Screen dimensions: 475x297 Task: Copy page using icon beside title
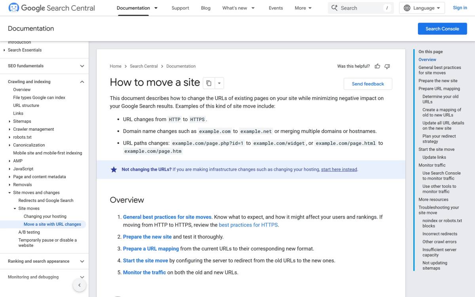(x=209, y=83)
